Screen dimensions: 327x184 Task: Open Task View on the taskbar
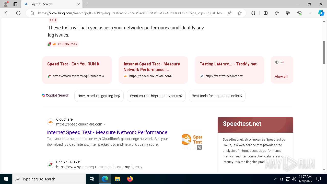click(92, 179)
